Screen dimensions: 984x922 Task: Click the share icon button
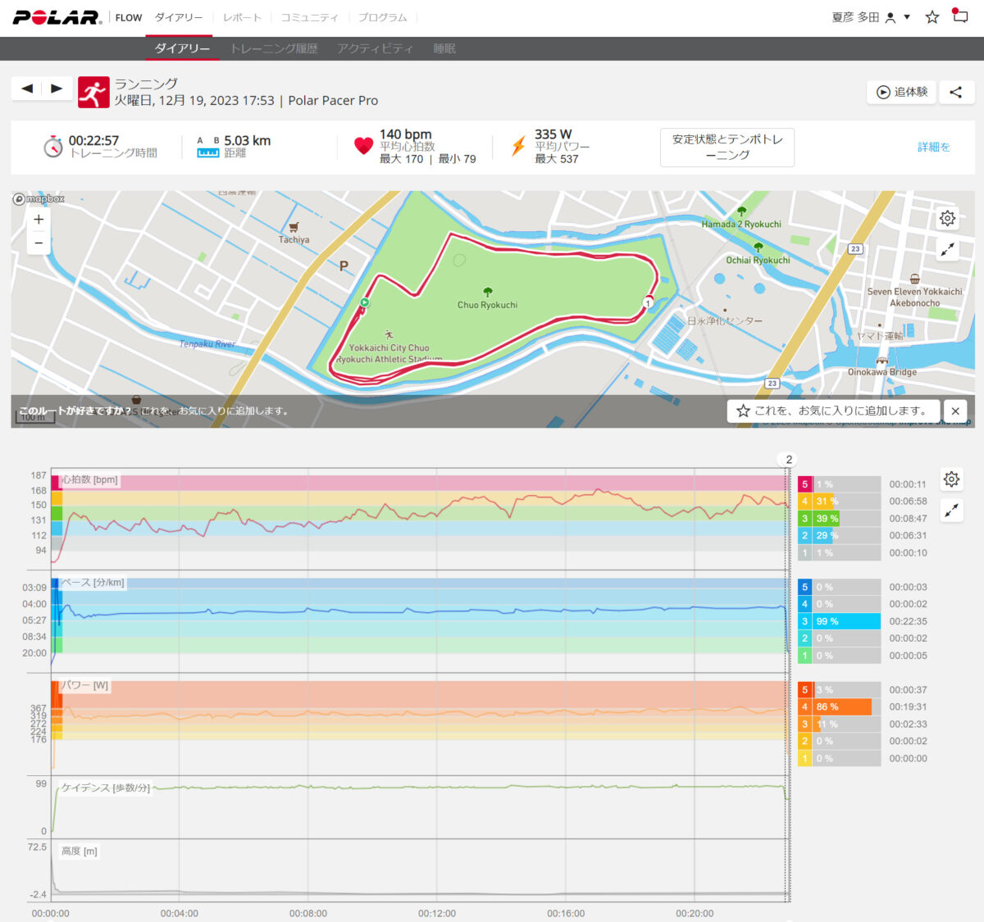(955, 92)
